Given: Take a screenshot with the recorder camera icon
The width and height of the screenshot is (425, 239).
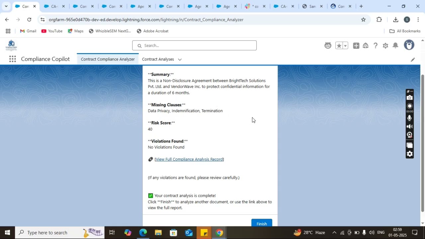Looking at the screenshot, I should 410,98.
